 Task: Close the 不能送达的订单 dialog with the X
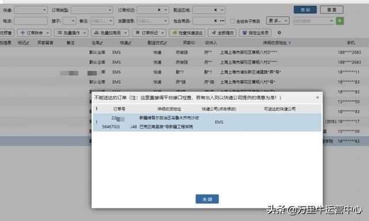point(318,97)
